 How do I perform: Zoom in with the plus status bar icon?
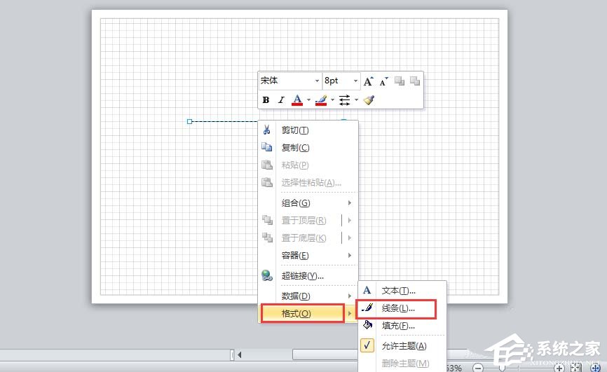[x=559, y=368]
